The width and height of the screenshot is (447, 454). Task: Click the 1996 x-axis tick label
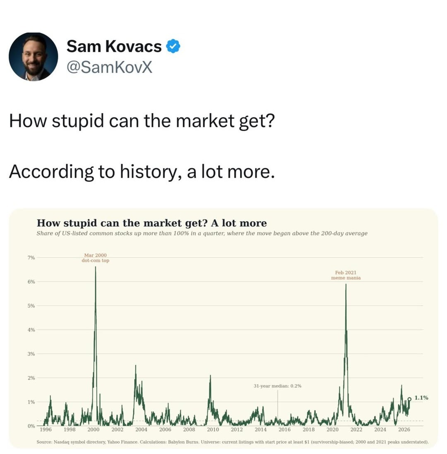coord(46,430)
